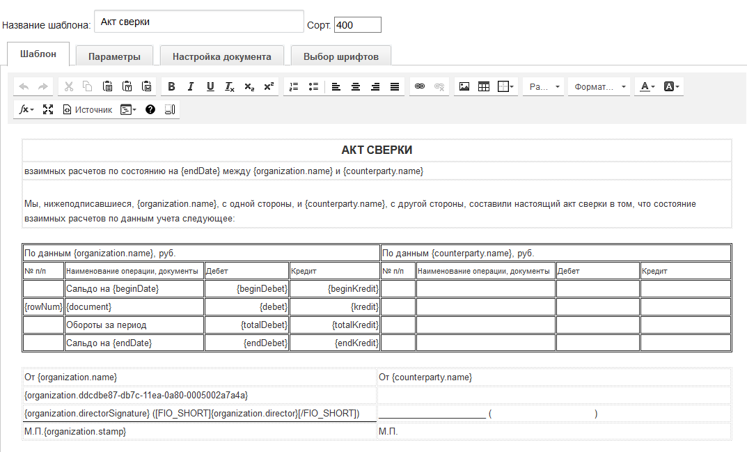This screenshot has width=747, height=452.
Task: Insert a table
Action: click(484, 87)
